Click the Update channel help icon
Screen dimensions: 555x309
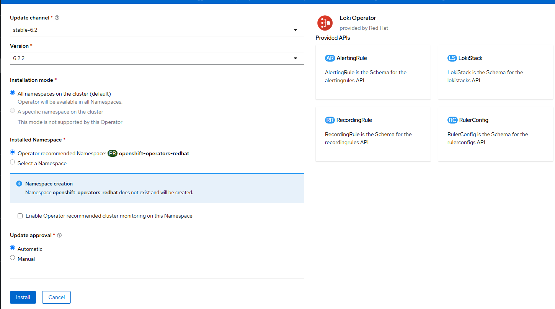coord(57,18)
